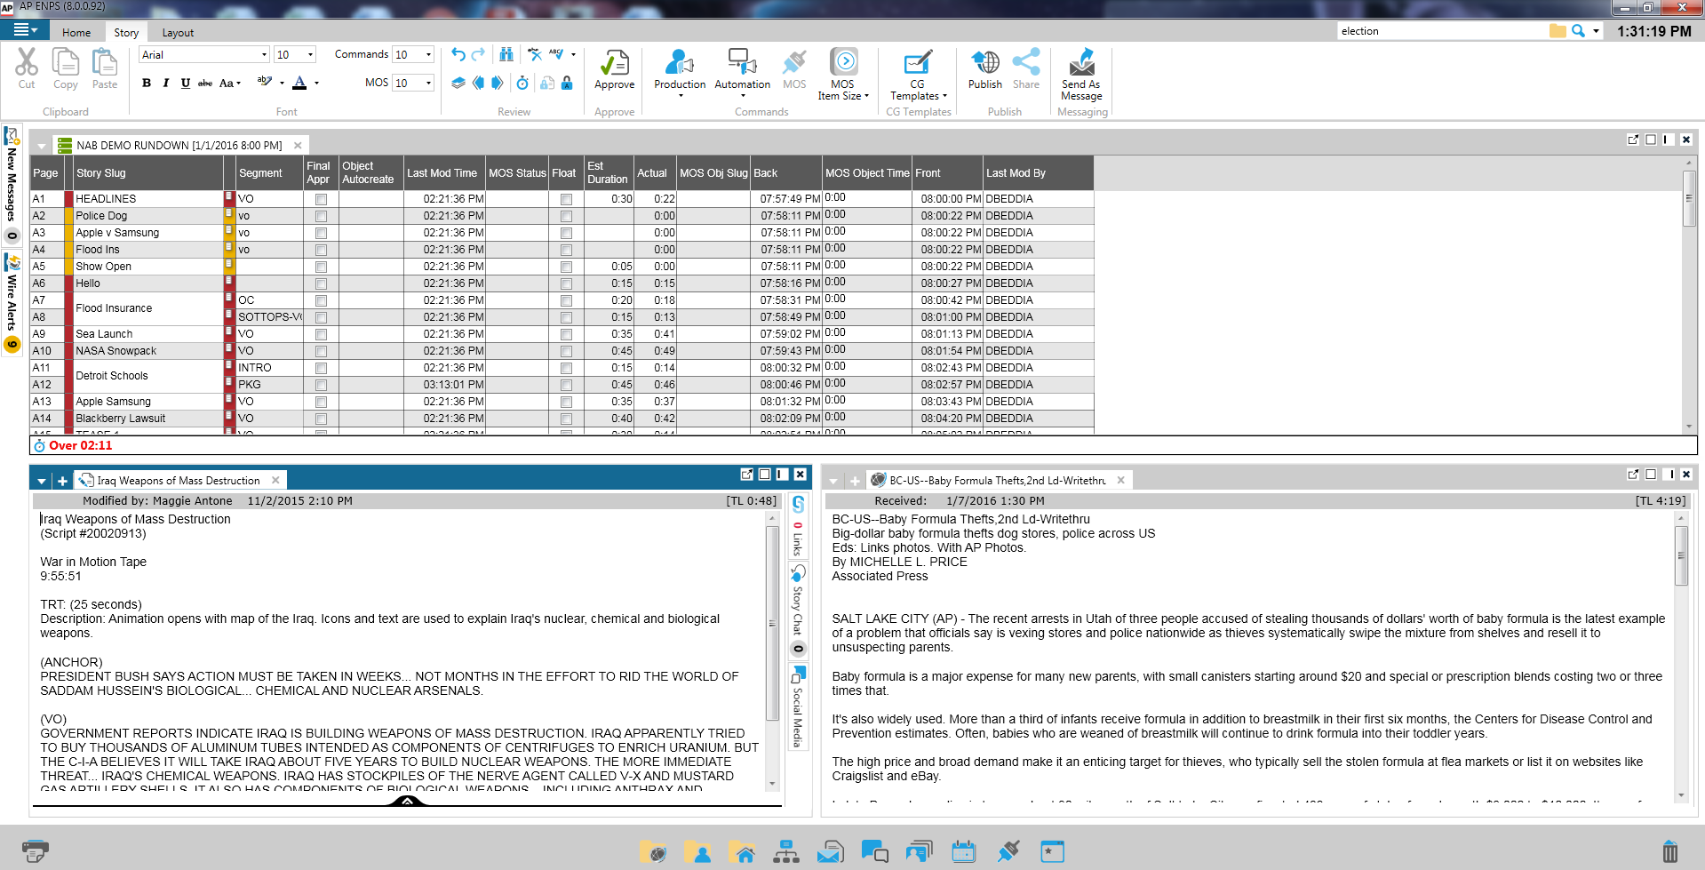Click the Copy icon in Clipboard
Image resolution: width=1705 pixels, height=870 pixels.
[x=65, y=62]
